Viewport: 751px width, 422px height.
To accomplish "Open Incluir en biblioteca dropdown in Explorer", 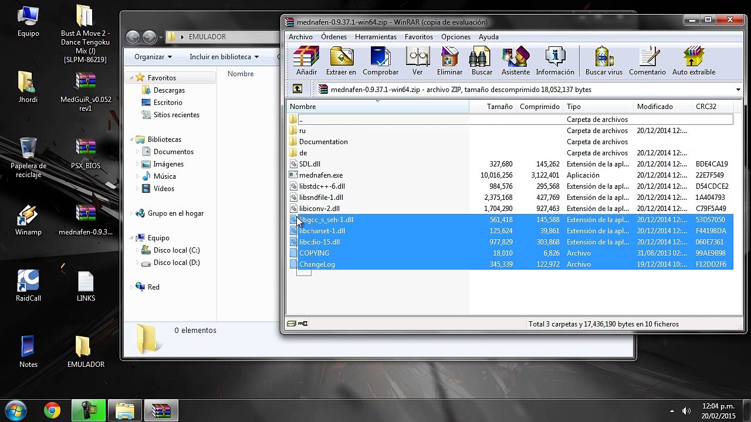I will [224, 57].
